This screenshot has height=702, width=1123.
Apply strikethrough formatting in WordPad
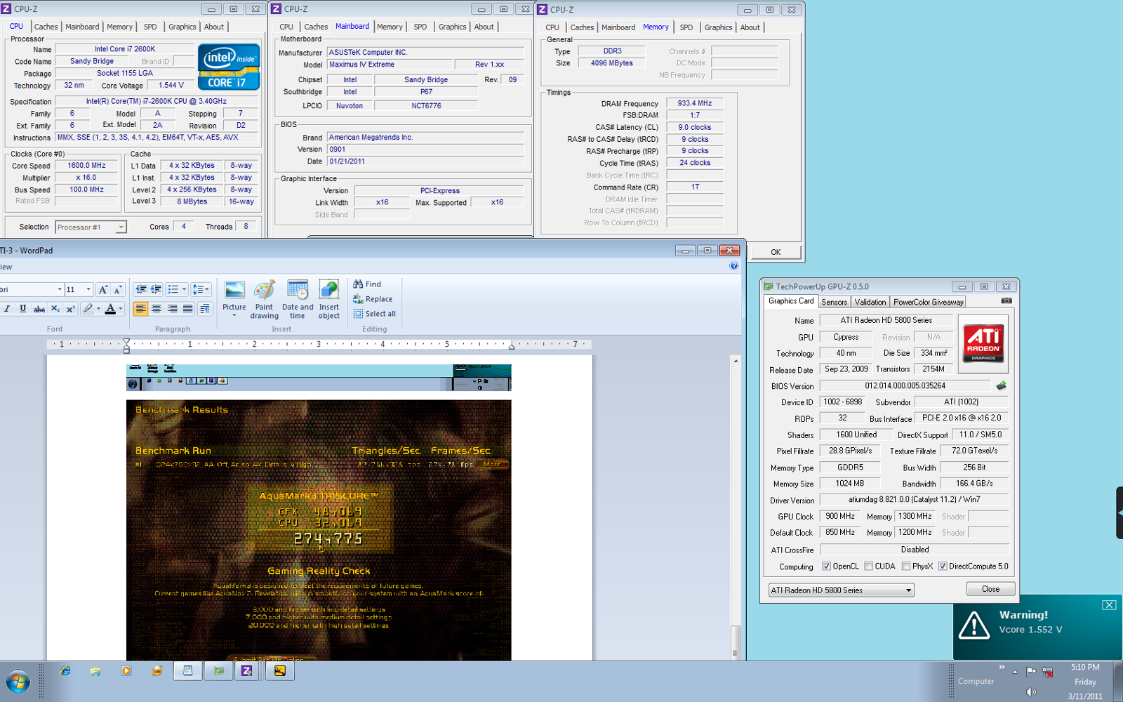point(39,309)
